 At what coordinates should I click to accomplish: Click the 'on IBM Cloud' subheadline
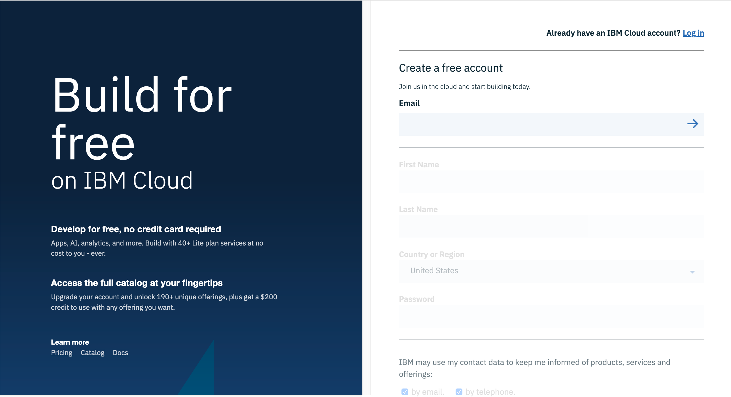point(122,181)
